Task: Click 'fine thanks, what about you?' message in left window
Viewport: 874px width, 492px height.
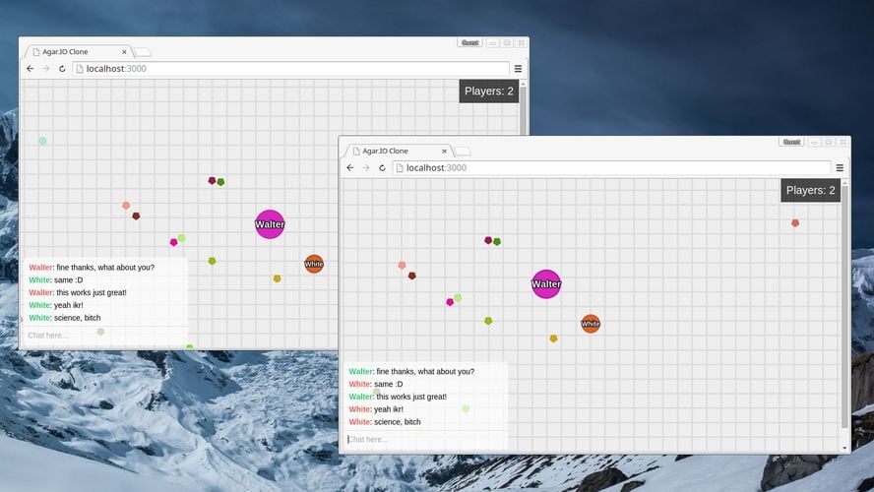Action: pos(105,268)
